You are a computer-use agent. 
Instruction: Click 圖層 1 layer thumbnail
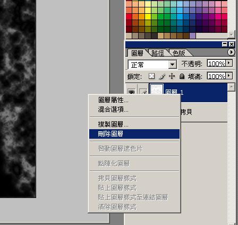pos(157,89)
